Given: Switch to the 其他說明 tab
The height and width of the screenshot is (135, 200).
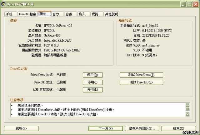Looking at the screenshot, I should (x=112, y=14).
